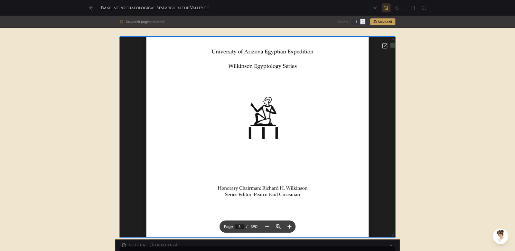Click the document title 'Emailing Archaeological Research'
The width and height of the screenshot is (515, 251).
coord(155,8)
